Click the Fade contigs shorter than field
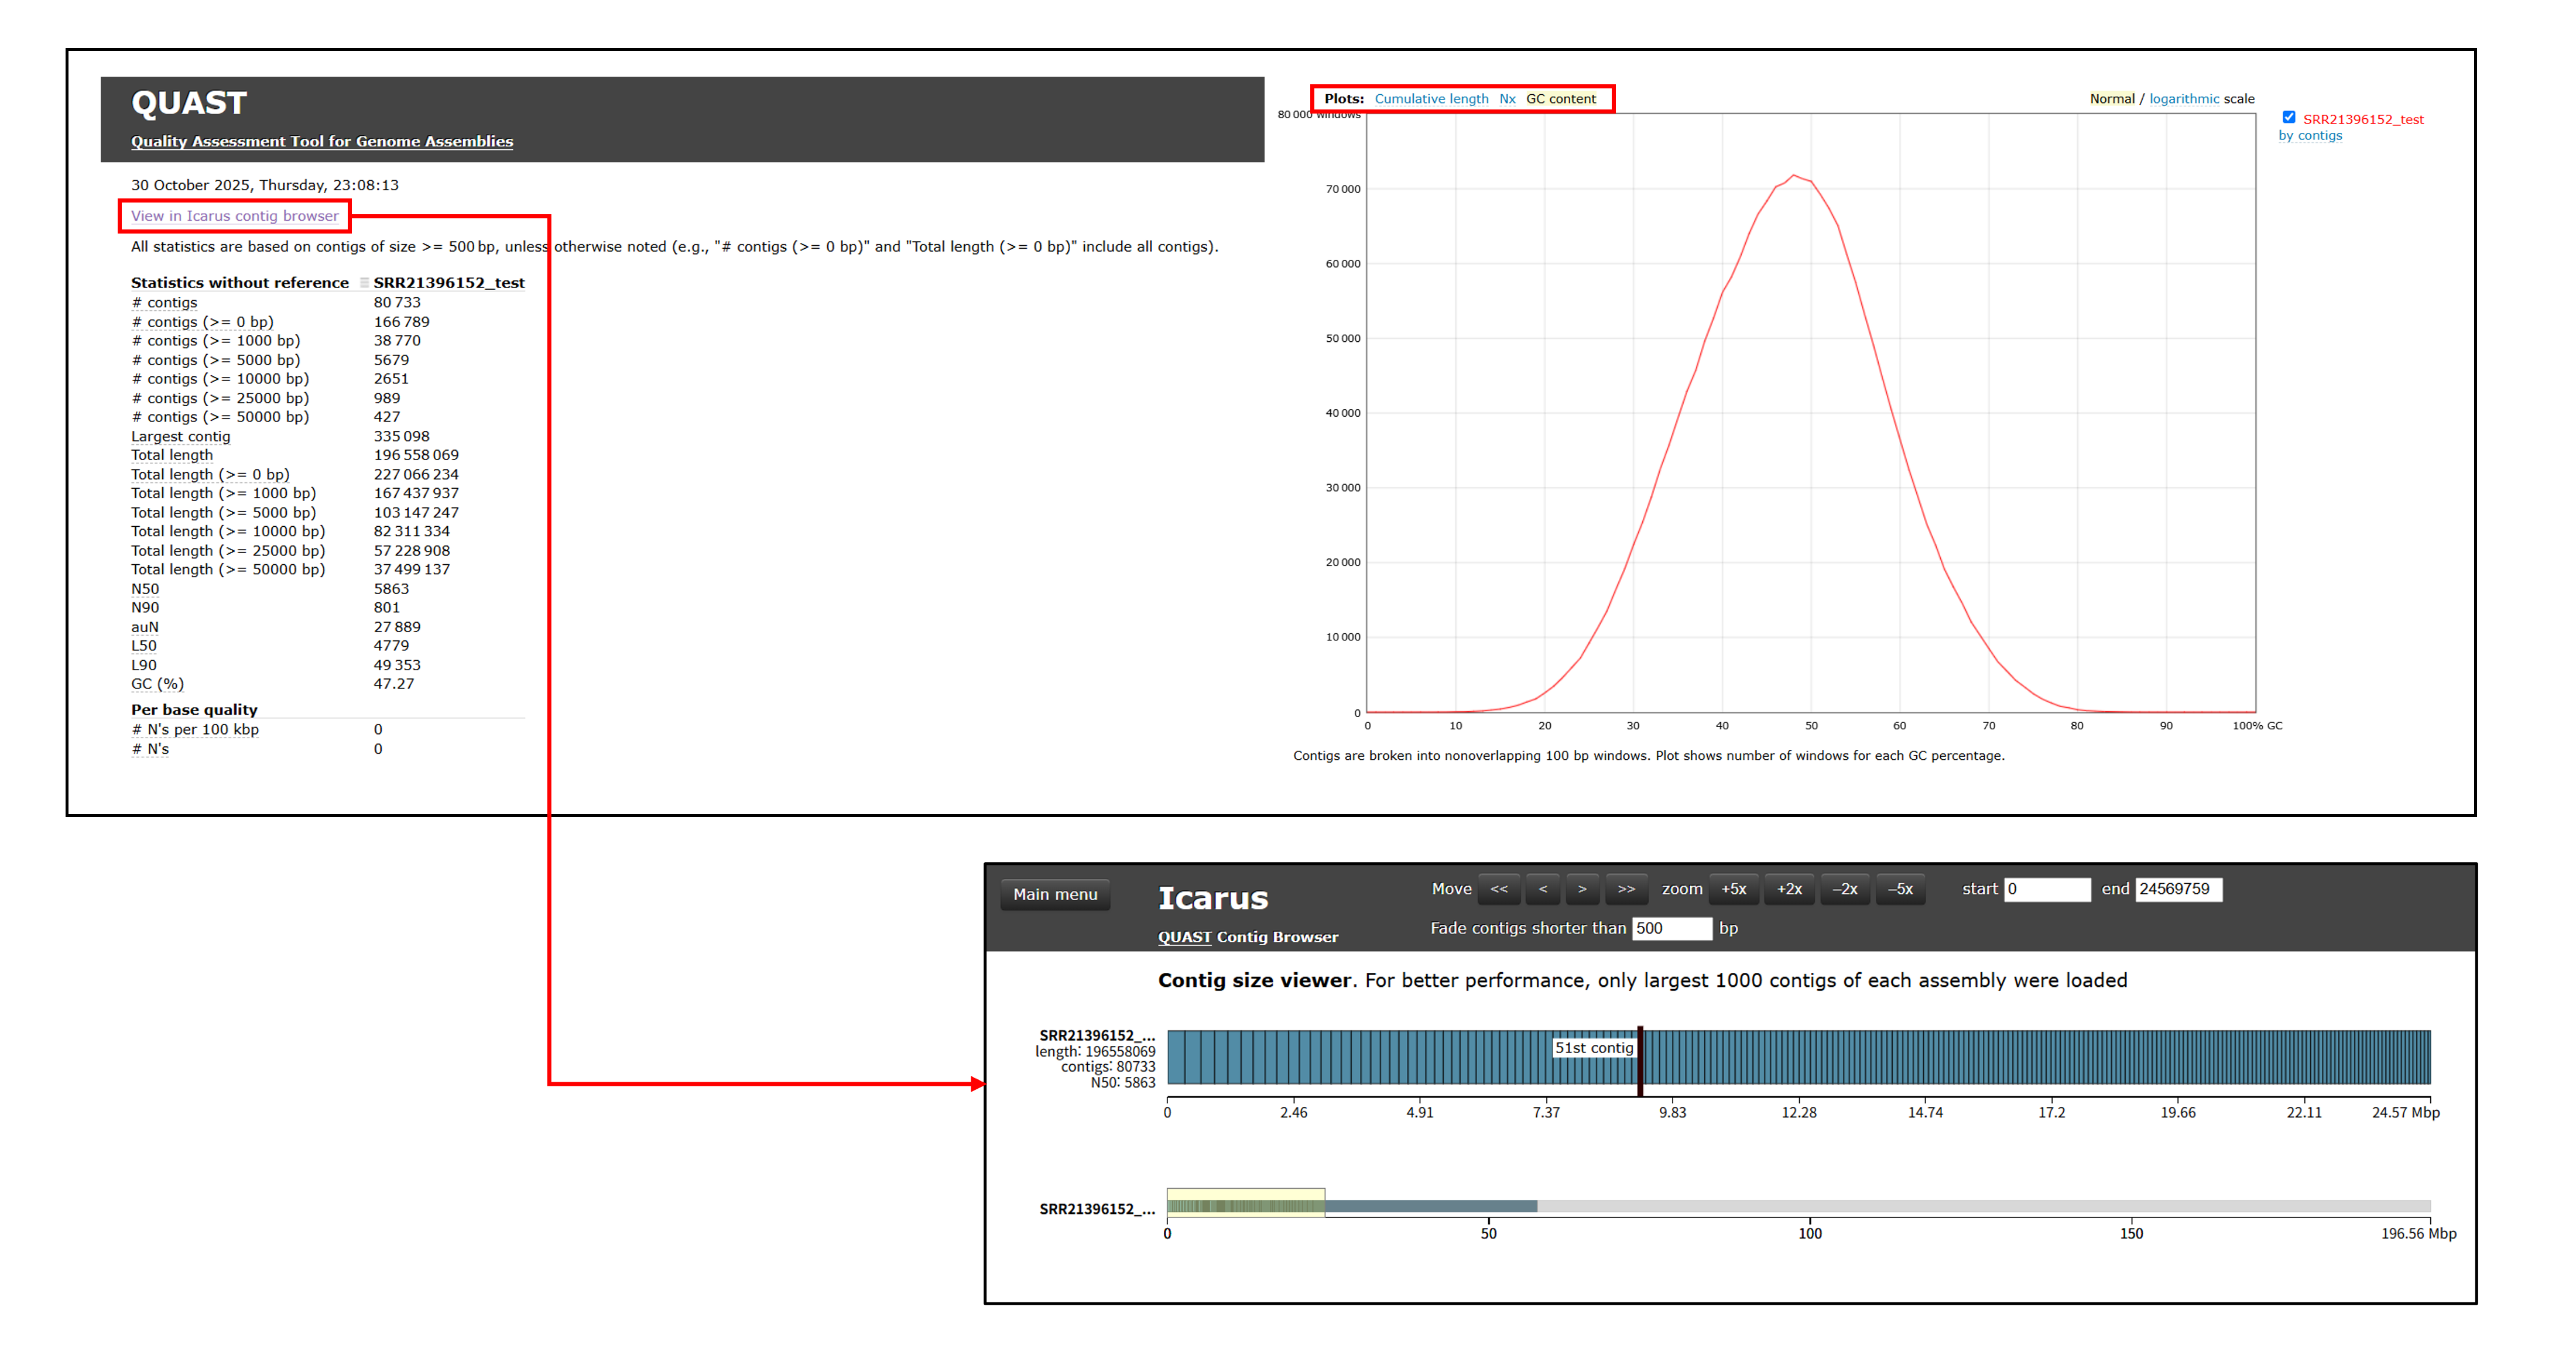This screenshot has width=2576, height=1372. 1671,929
